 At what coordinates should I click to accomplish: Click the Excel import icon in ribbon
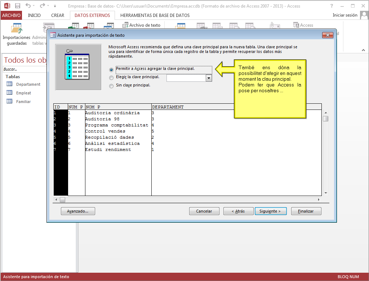(x=74, y=26)
